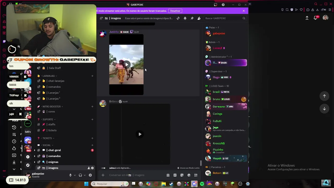Click the Desativar streamer mode button
Image resolution: width=334 pixels, height=188 pixels.
(175, 11)
